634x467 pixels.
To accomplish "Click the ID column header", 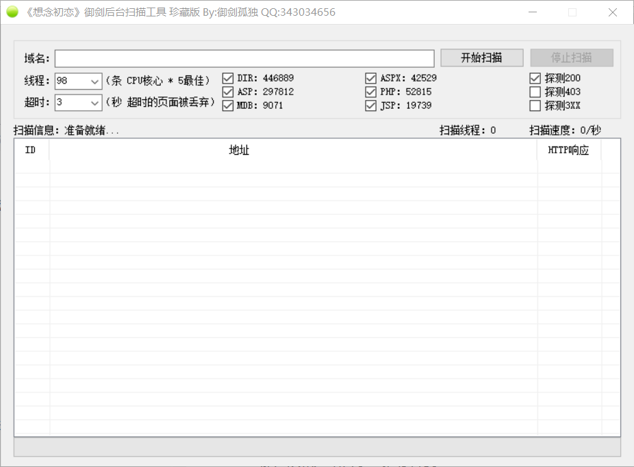I will click(30, 150).
